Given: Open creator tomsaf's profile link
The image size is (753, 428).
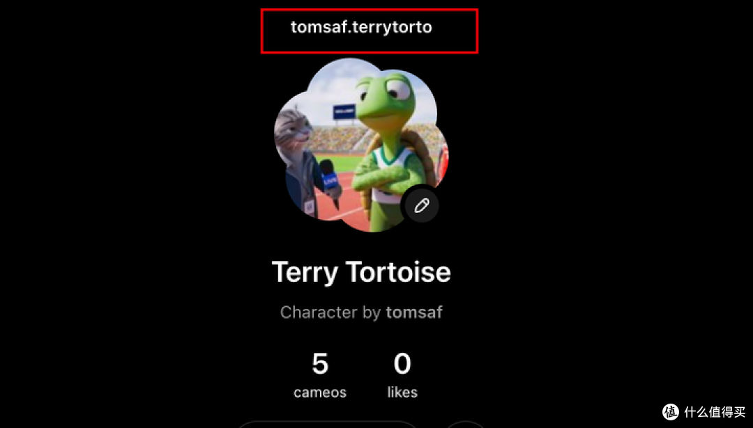Looking at the screenshot, I should [x=414, y=312].
